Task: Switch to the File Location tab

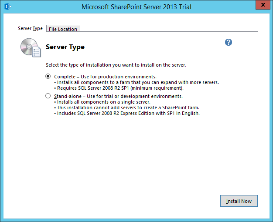Action: pyautogui.click(x=63, y=29)
